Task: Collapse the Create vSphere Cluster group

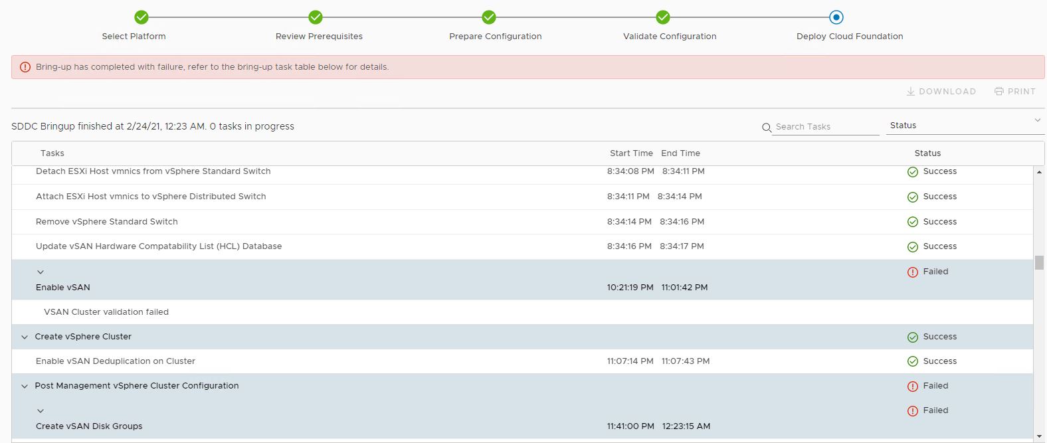Action: (x=25, y=337)
